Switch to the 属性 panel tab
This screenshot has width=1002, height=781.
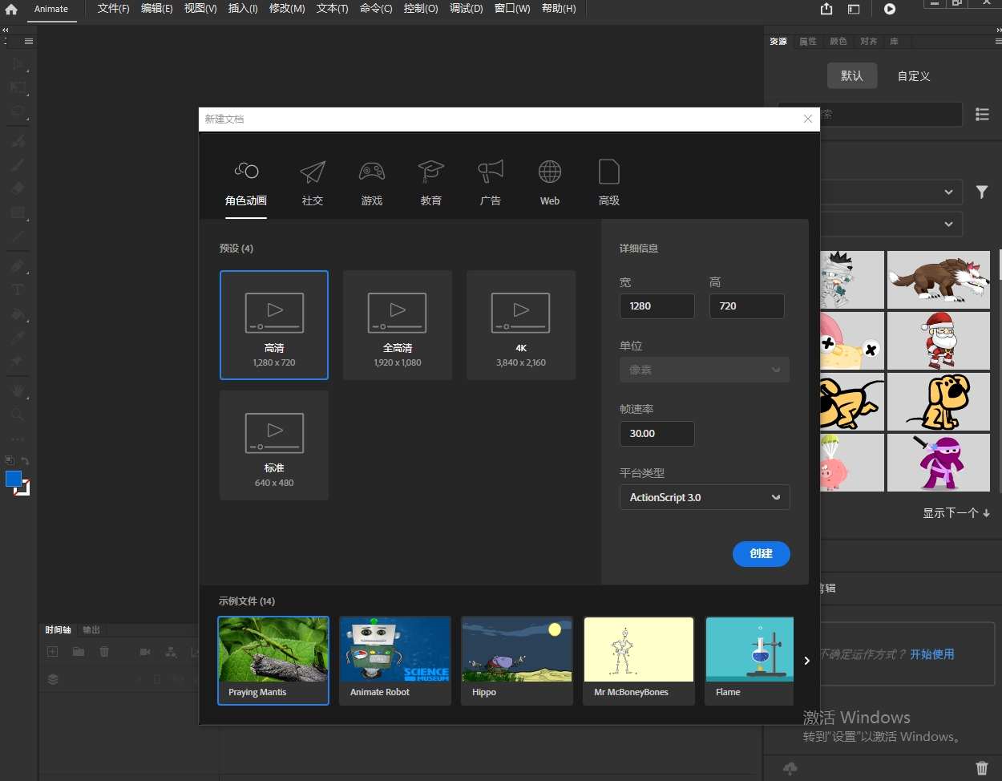(x=807, y=42)
